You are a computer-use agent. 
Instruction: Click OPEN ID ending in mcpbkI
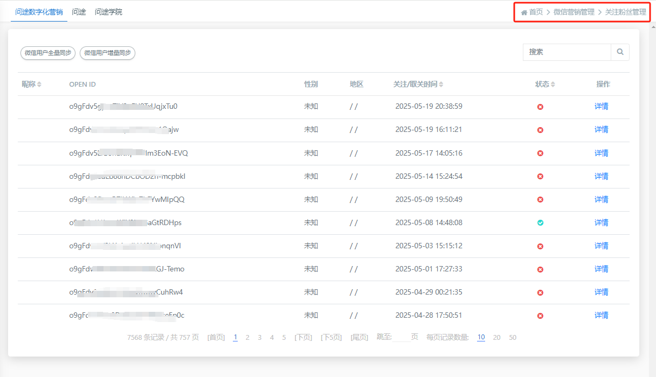click(x=127, y=176)
